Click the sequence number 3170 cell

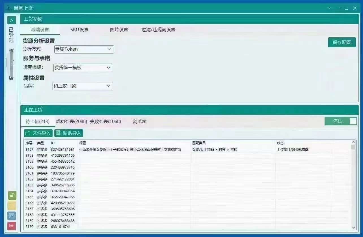coord(29,227)
